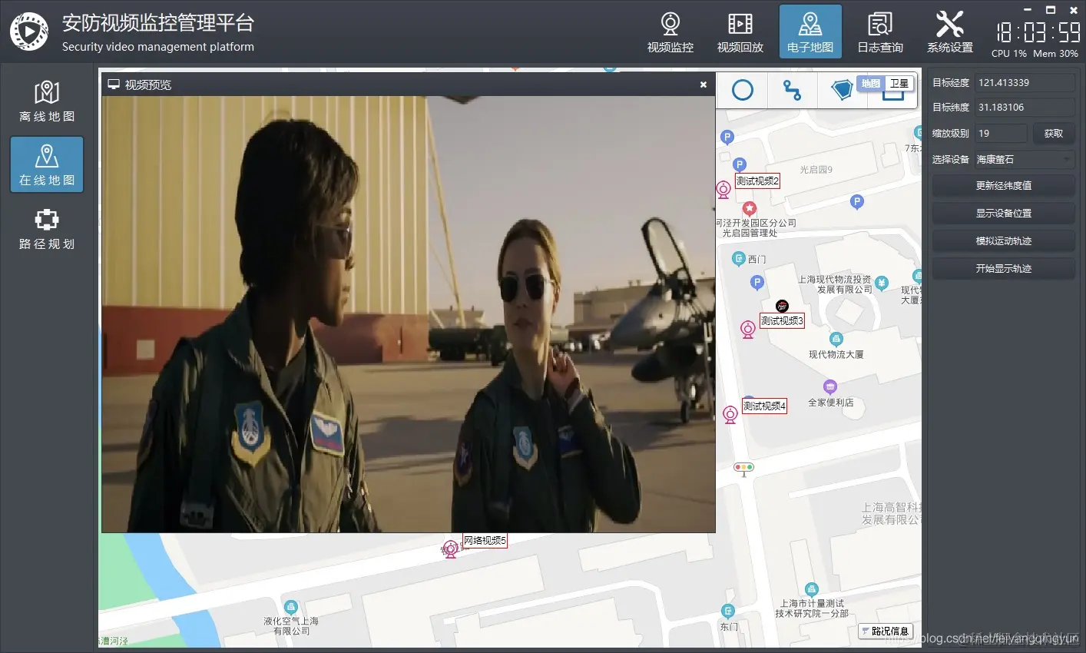Click the clock time display
This screenshot has width=1086, height=653.
point(1037,31)
